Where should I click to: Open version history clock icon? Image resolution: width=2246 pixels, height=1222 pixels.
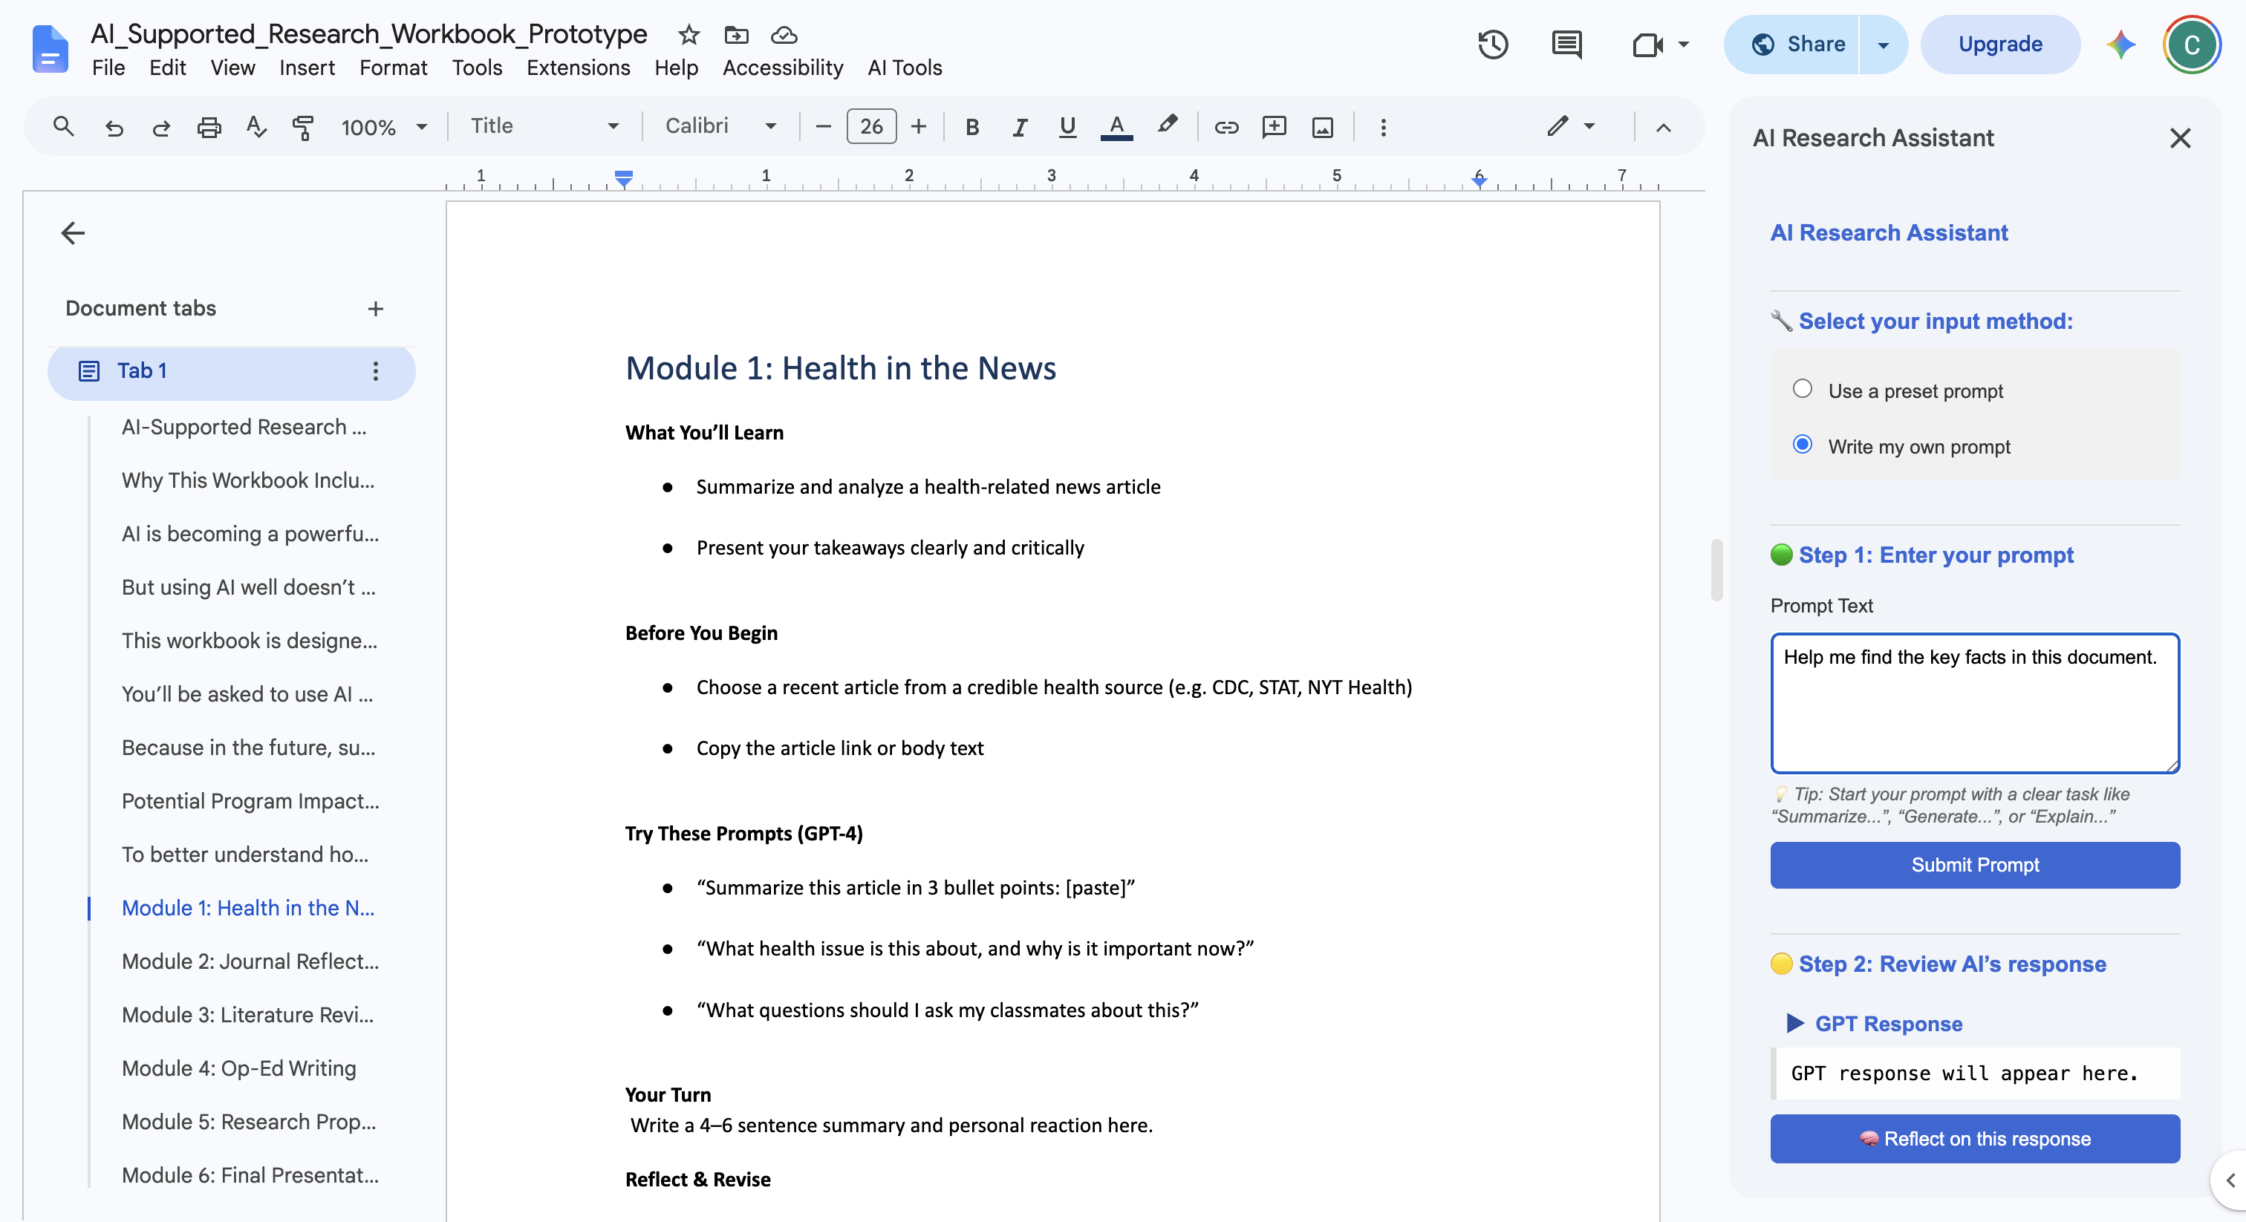tap(1493, 44)
